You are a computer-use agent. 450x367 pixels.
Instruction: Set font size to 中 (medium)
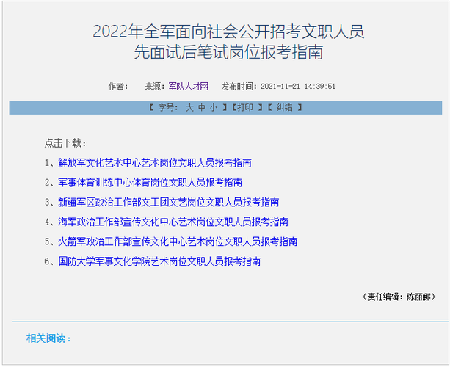(x=201, y=108)
